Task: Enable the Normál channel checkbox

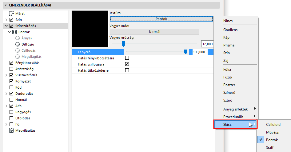Action: tap(11, 100)
